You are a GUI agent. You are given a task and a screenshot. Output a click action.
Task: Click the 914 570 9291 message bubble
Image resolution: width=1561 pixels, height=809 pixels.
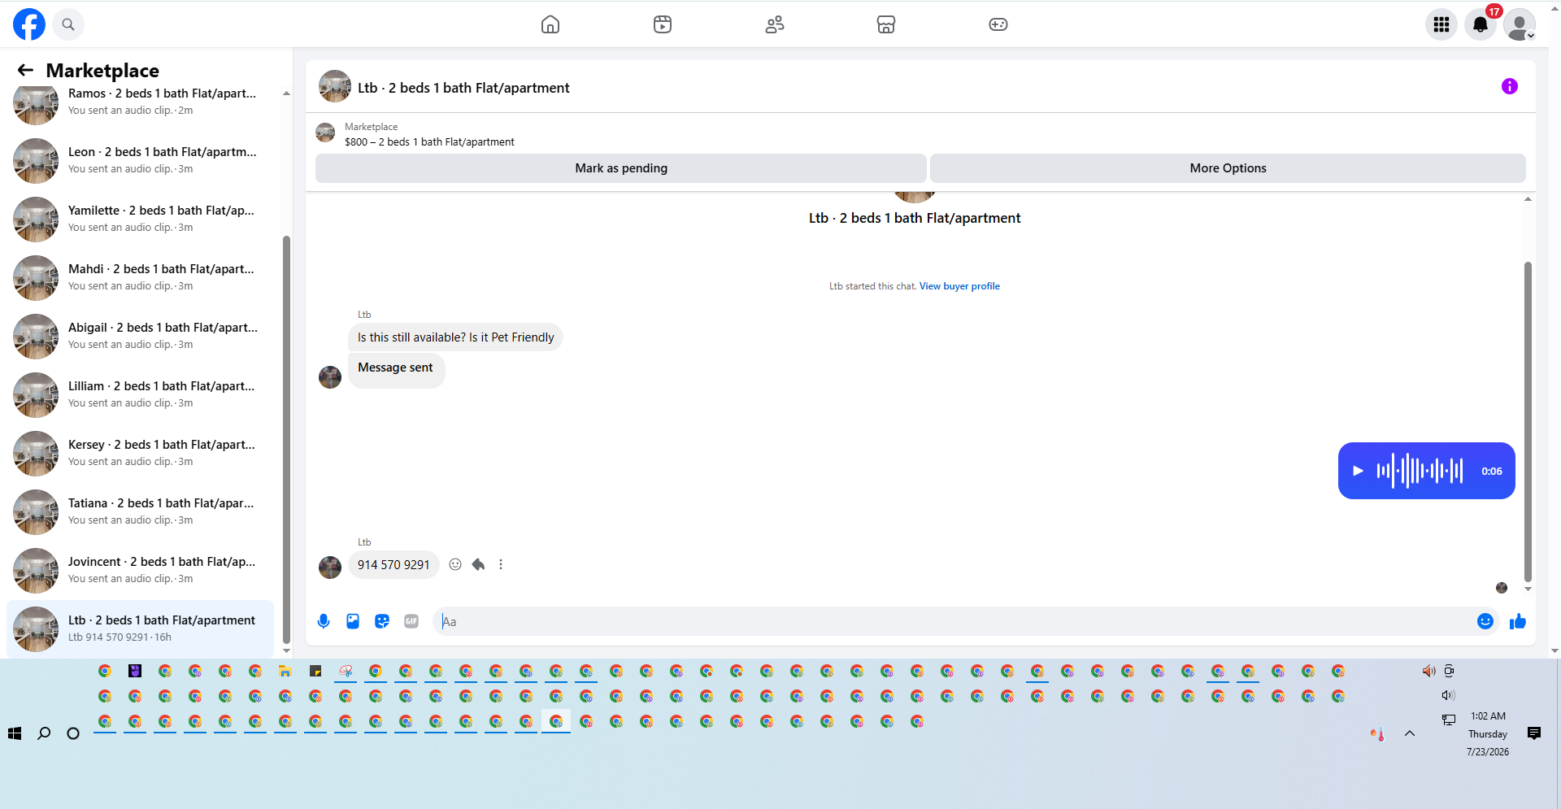click(394, 565)
